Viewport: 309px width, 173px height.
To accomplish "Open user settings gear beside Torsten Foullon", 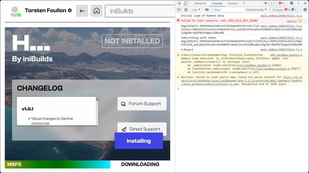I will click(70, 10).
